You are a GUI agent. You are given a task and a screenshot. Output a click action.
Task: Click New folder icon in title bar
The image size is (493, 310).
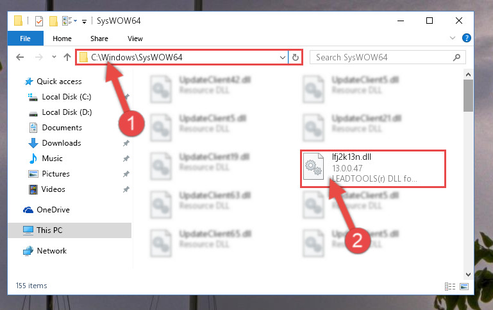coord(53,21)
